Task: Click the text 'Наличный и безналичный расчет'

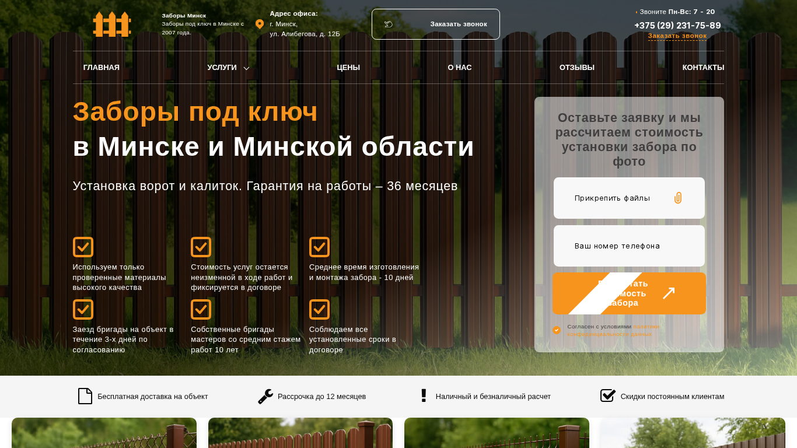Action: 493,397
